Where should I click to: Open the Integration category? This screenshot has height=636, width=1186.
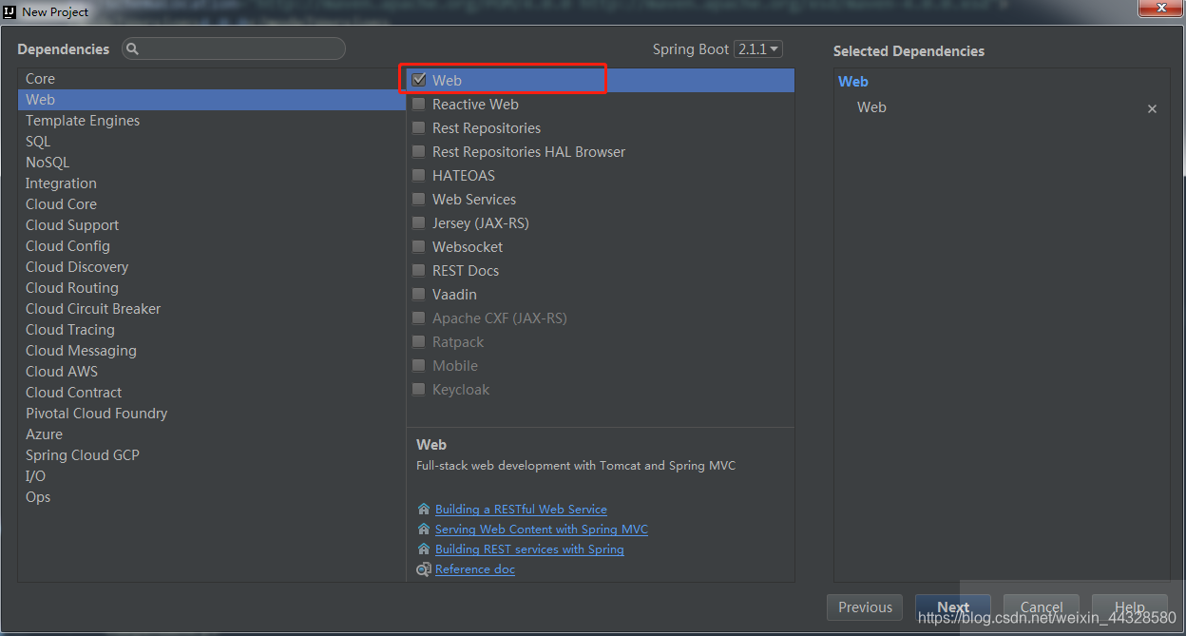(211, 183)
